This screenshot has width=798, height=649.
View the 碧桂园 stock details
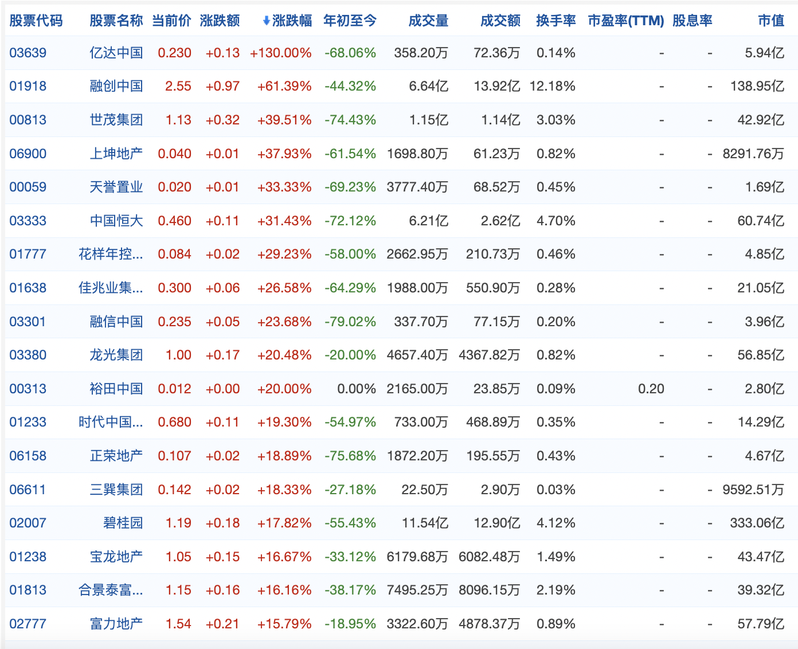[x=123, y=523]
